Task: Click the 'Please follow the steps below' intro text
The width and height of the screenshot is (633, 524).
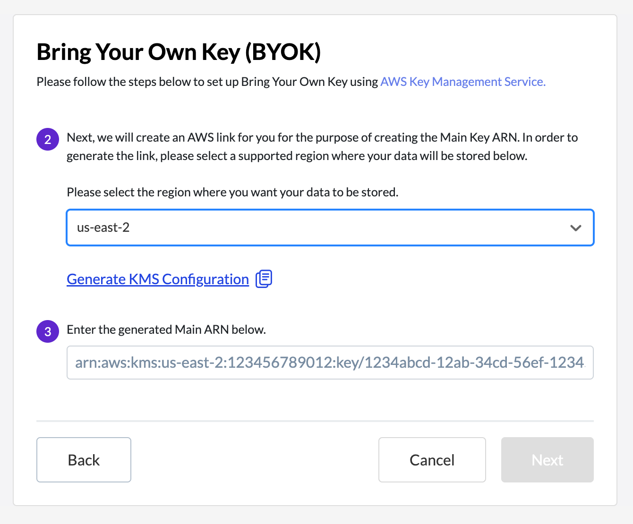Action: pos(208,82)
